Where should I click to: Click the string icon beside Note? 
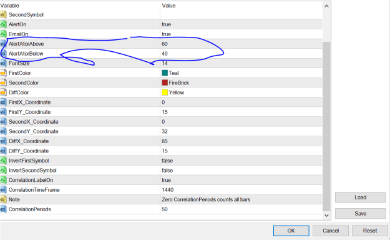(x=3, y=199)
